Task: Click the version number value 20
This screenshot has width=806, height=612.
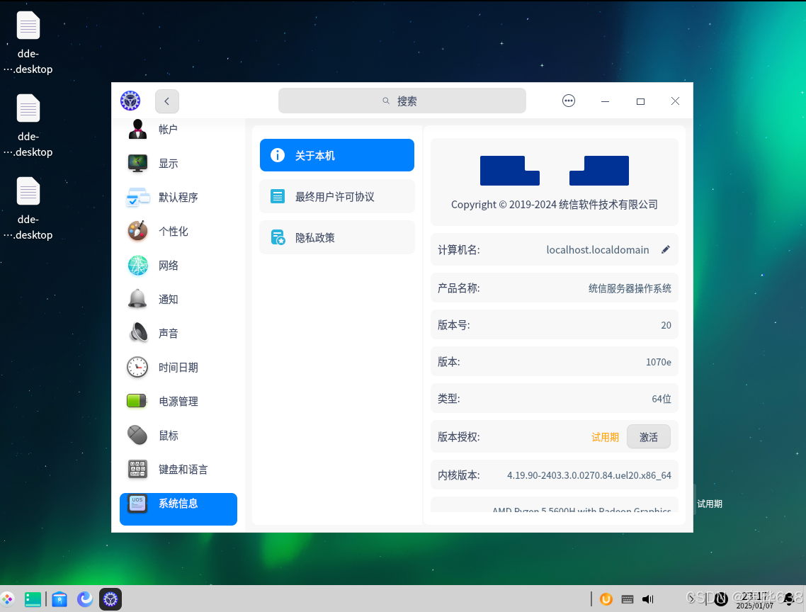Action: (666, 325)
